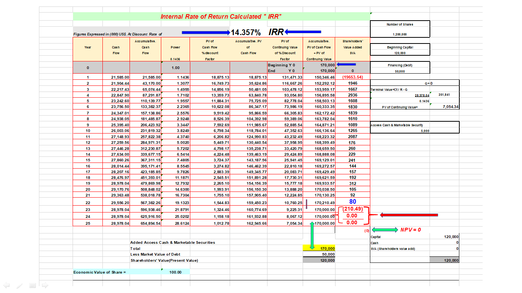Click the cell showing 150,346.46

click(x=325, y=77)
